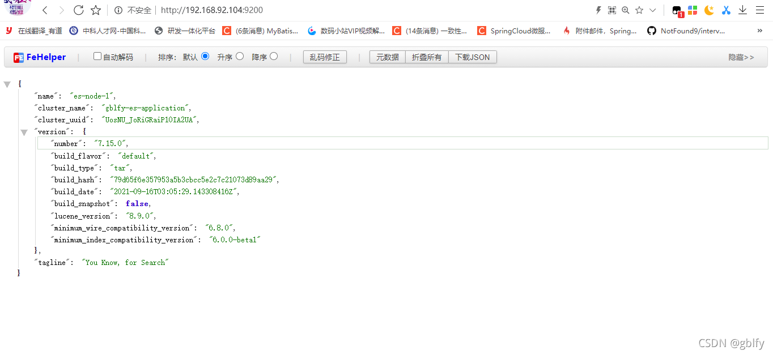
Task: Open the NotFound9/interv GitHub bookmark
Action: pos(686,31)
